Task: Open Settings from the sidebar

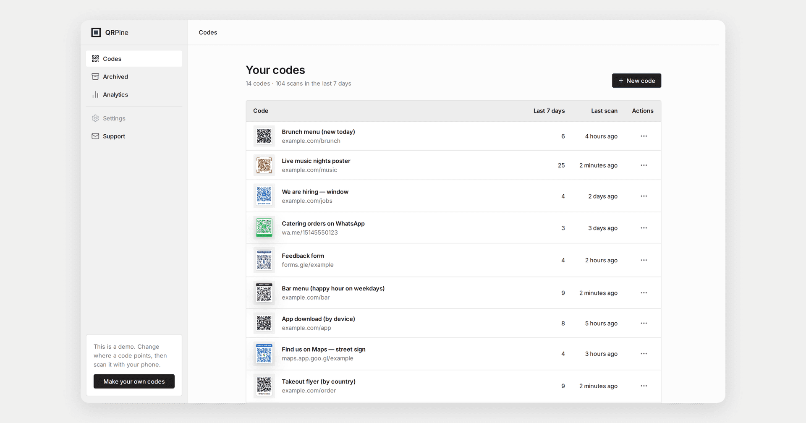Action: tap(134, 118)
